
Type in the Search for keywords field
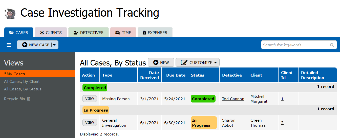(x=294, y=45)
